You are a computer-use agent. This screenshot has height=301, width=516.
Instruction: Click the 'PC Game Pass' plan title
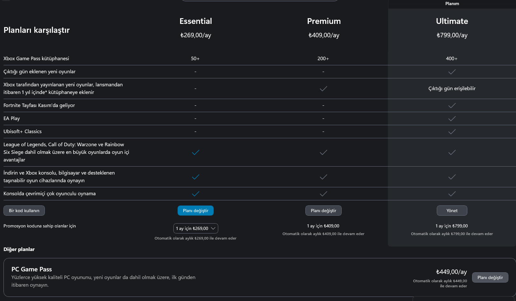click(x=31, y=269)
